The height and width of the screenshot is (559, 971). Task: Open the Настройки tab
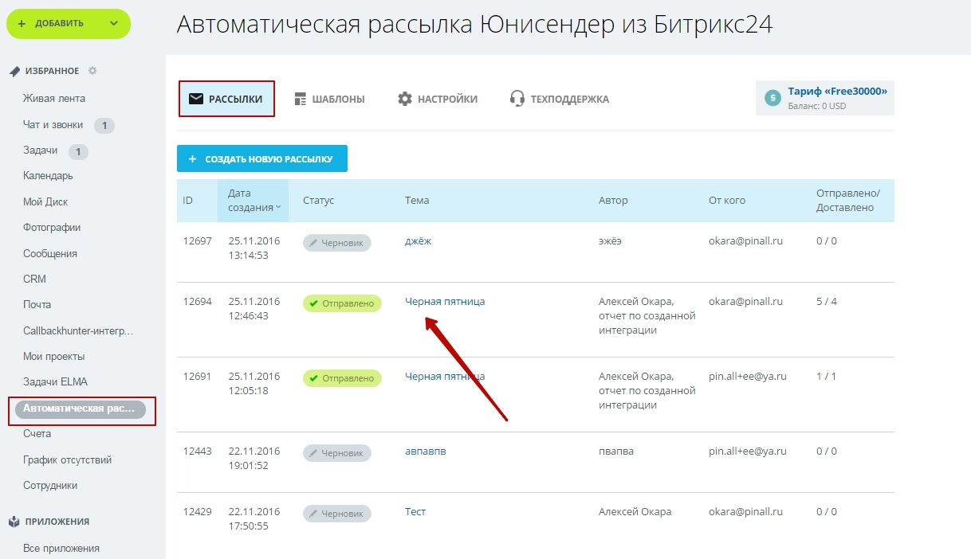(x=447, y=99)
